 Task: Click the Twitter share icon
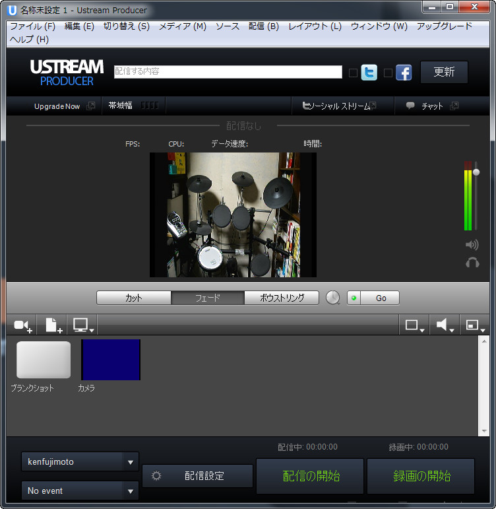click(369, 73)
